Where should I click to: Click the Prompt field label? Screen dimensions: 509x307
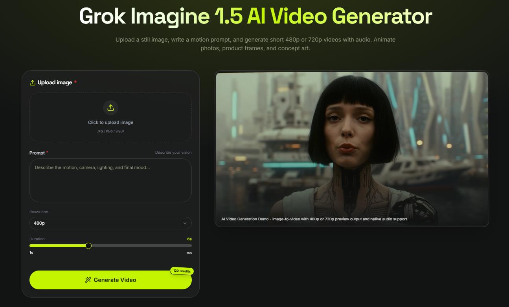point(37,153)
